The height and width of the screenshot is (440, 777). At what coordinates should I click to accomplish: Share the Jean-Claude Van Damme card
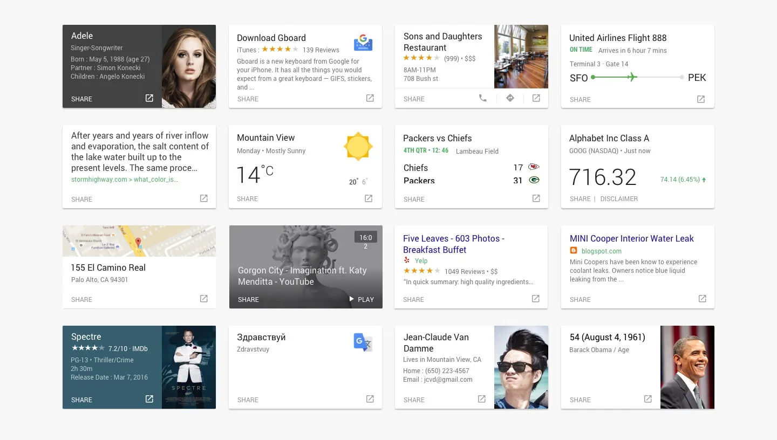(414, 400)
